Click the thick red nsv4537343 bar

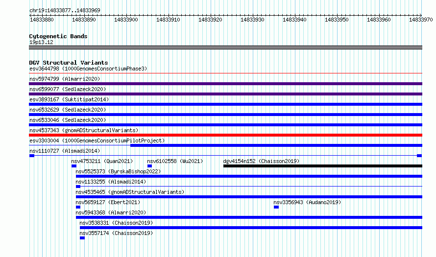225,135
